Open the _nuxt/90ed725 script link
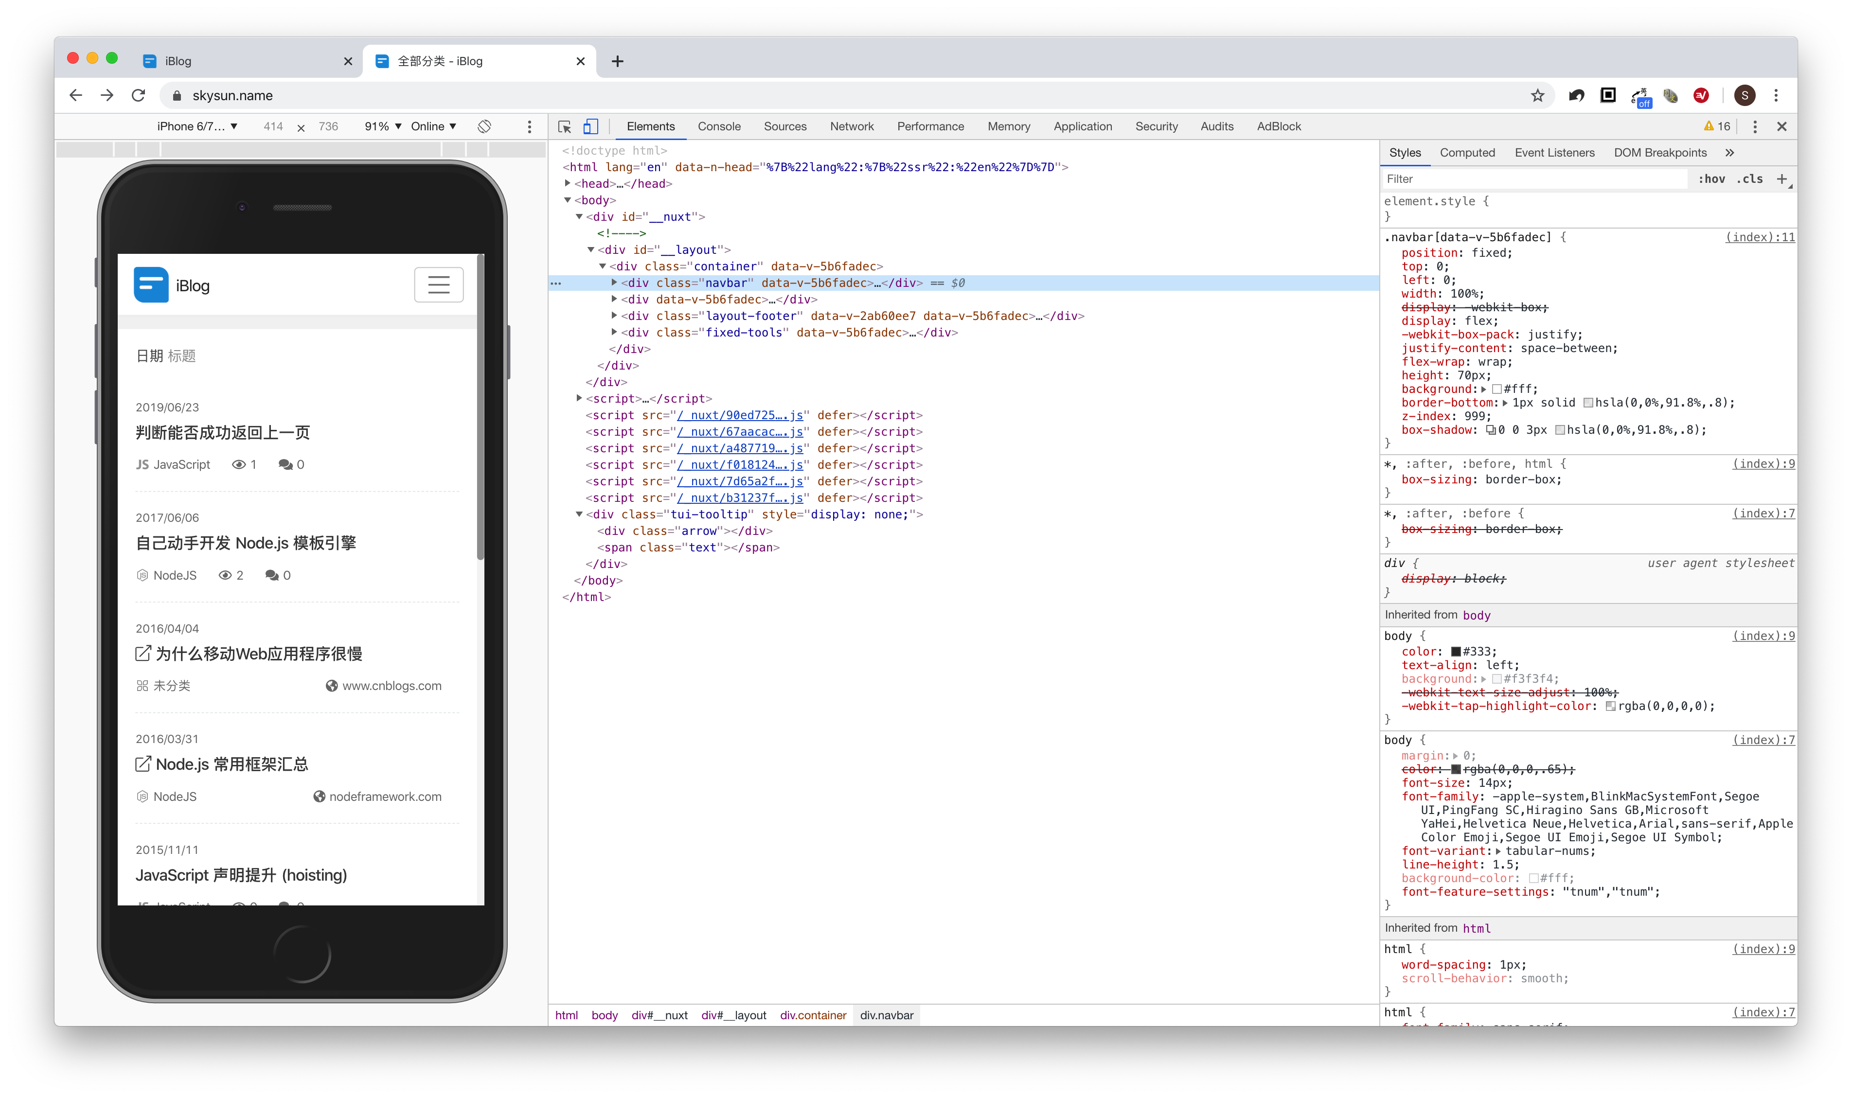1852x1098 pixels. pos(740,415)
